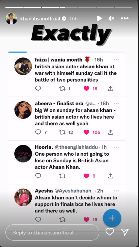Open more options on Ayesha's tweet

(x=117, y=191)
